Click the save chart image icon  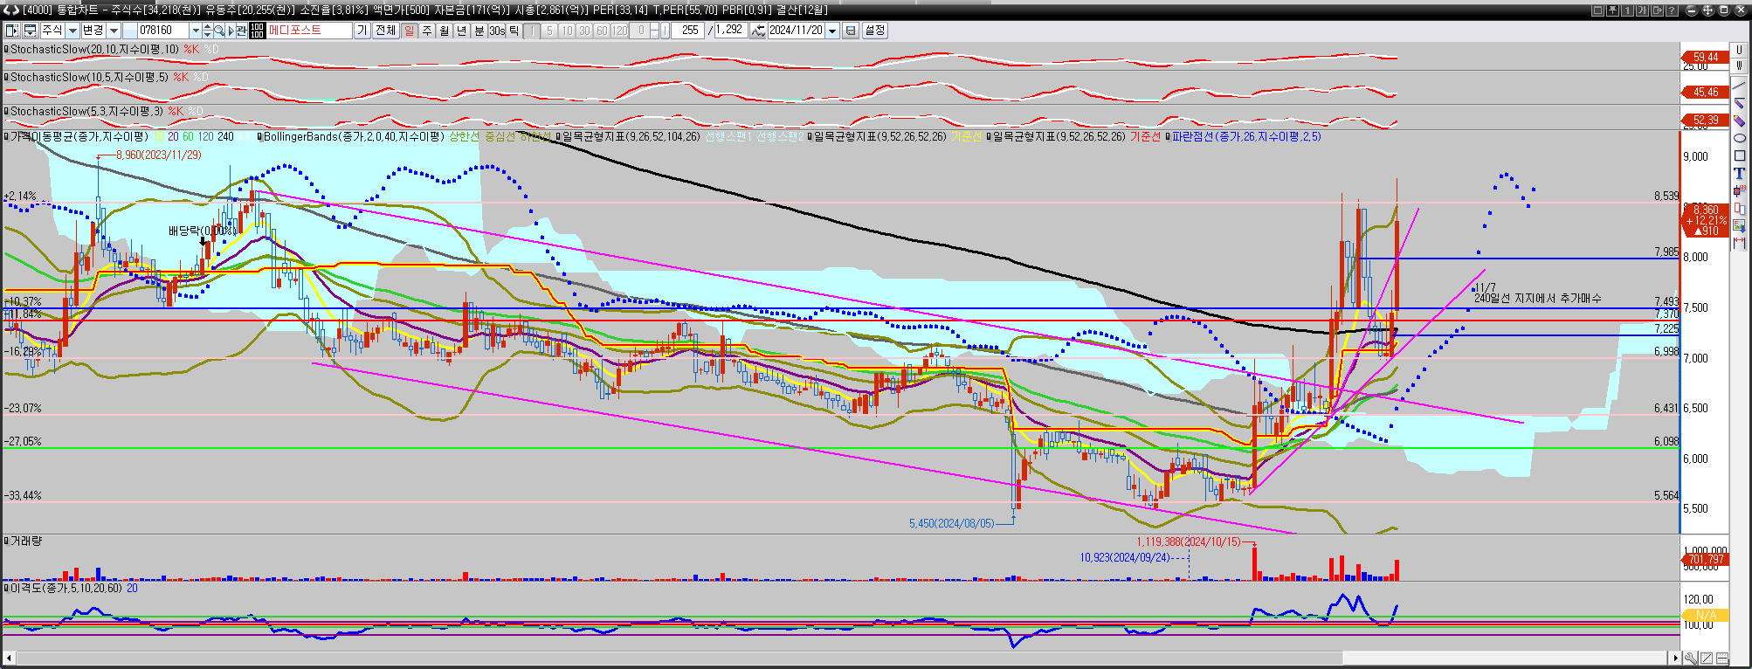pyautogui.click(x=1739, y=225)
